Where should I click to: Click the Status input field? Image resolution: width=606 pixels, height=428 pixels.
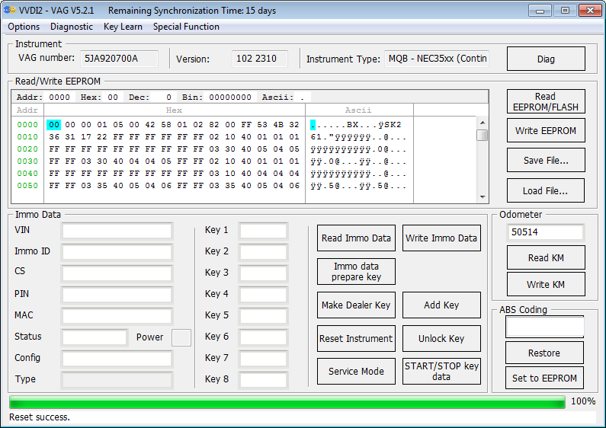click(95, 337)
